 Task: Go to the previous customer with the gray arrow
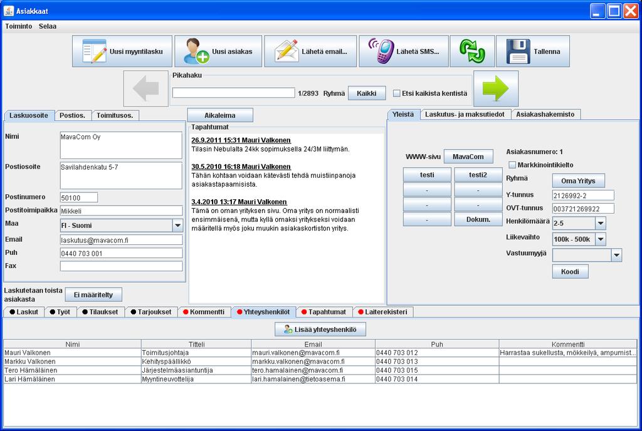[x=145, y=88]
